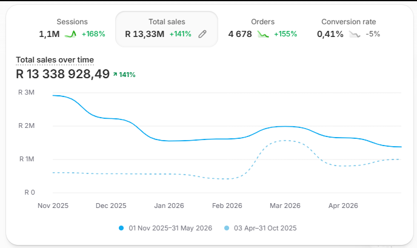Open the Total sales over time report link
Image resolution: width=417 pixels, height=248 pixels.
(x=55, y=60)
